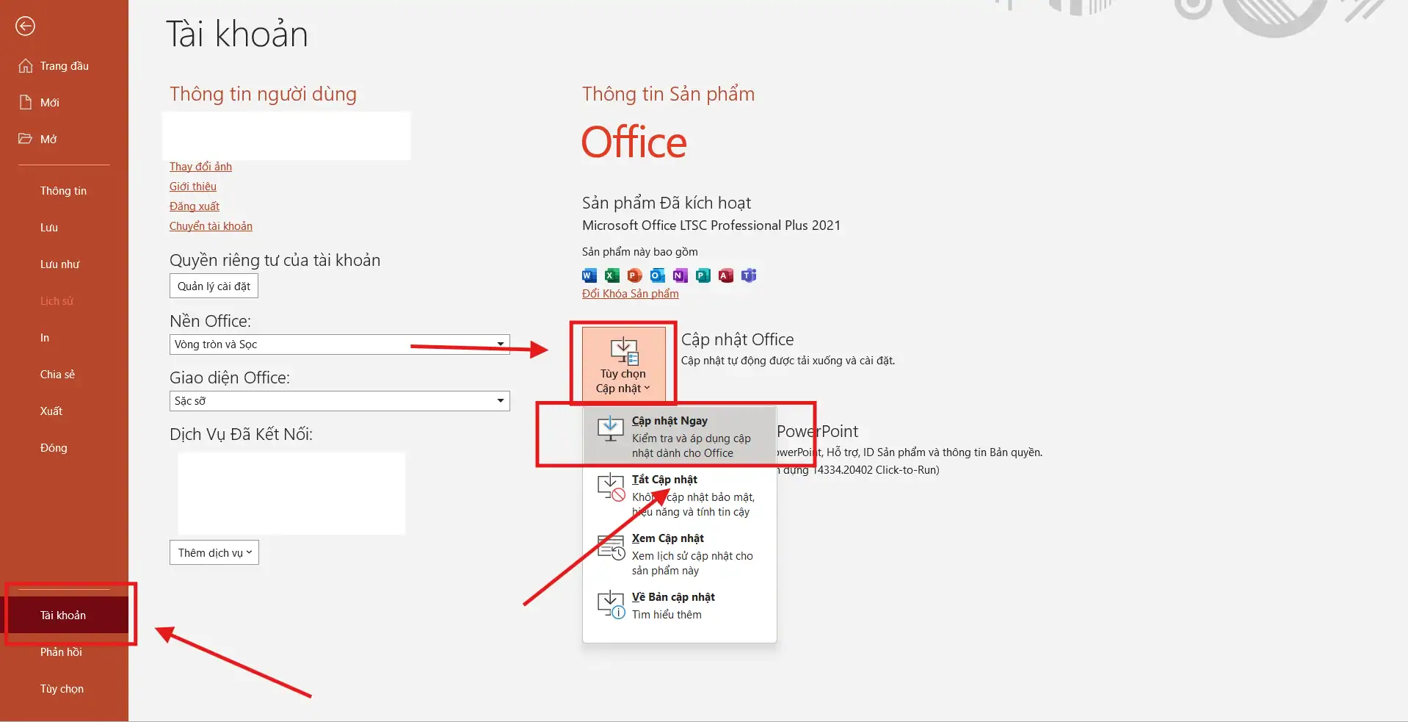Open the Nền Office dropdown
The image size is (1408, 722).
(x=500, y=344)
